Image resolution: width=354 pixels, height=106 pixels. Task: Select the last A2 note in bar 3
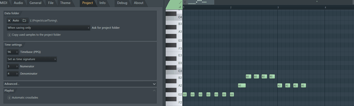(303, 86)
